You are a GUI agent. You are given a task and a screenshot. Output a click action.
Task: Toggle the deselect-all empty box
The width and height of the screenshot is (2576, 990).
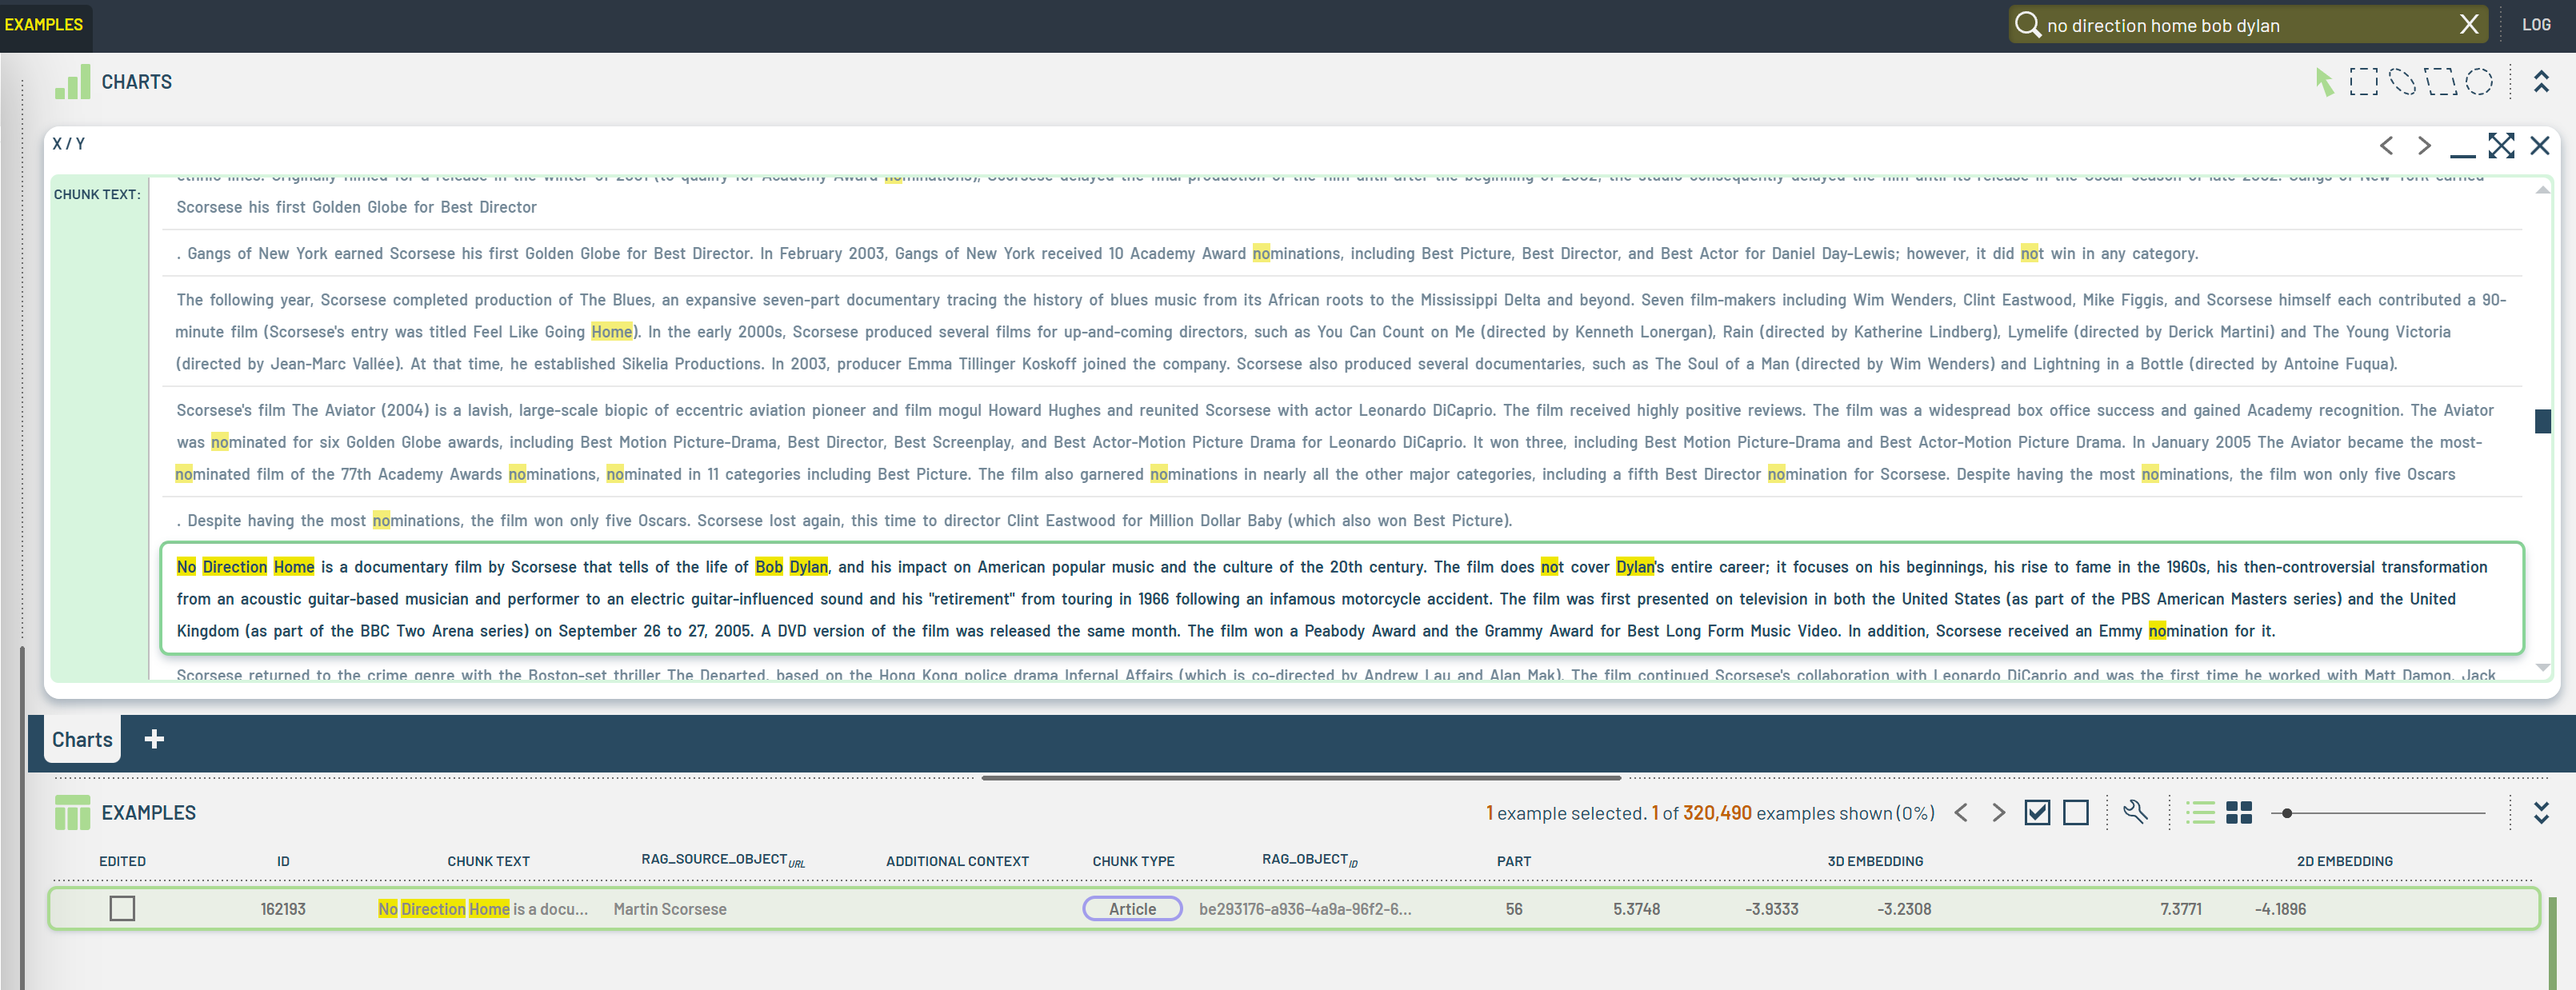(2076, 813)
